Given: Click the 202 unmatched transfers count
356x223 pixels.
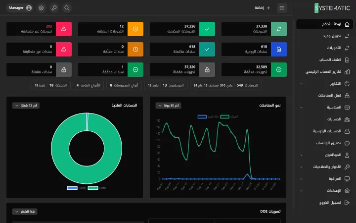Looking at the screenshot, I should pyautogui.click(x=49, y=26).
